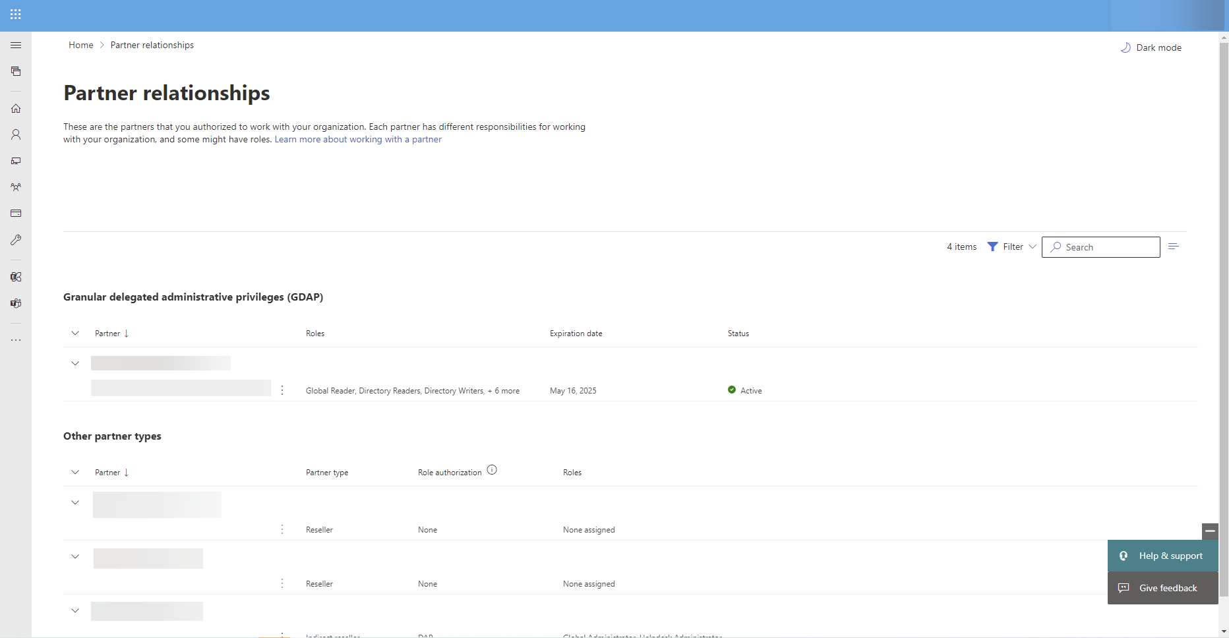Open Billing from the sidebar card icon
Screen dimensions: 1229x638
pyautogui.click(x=16, y=214)
